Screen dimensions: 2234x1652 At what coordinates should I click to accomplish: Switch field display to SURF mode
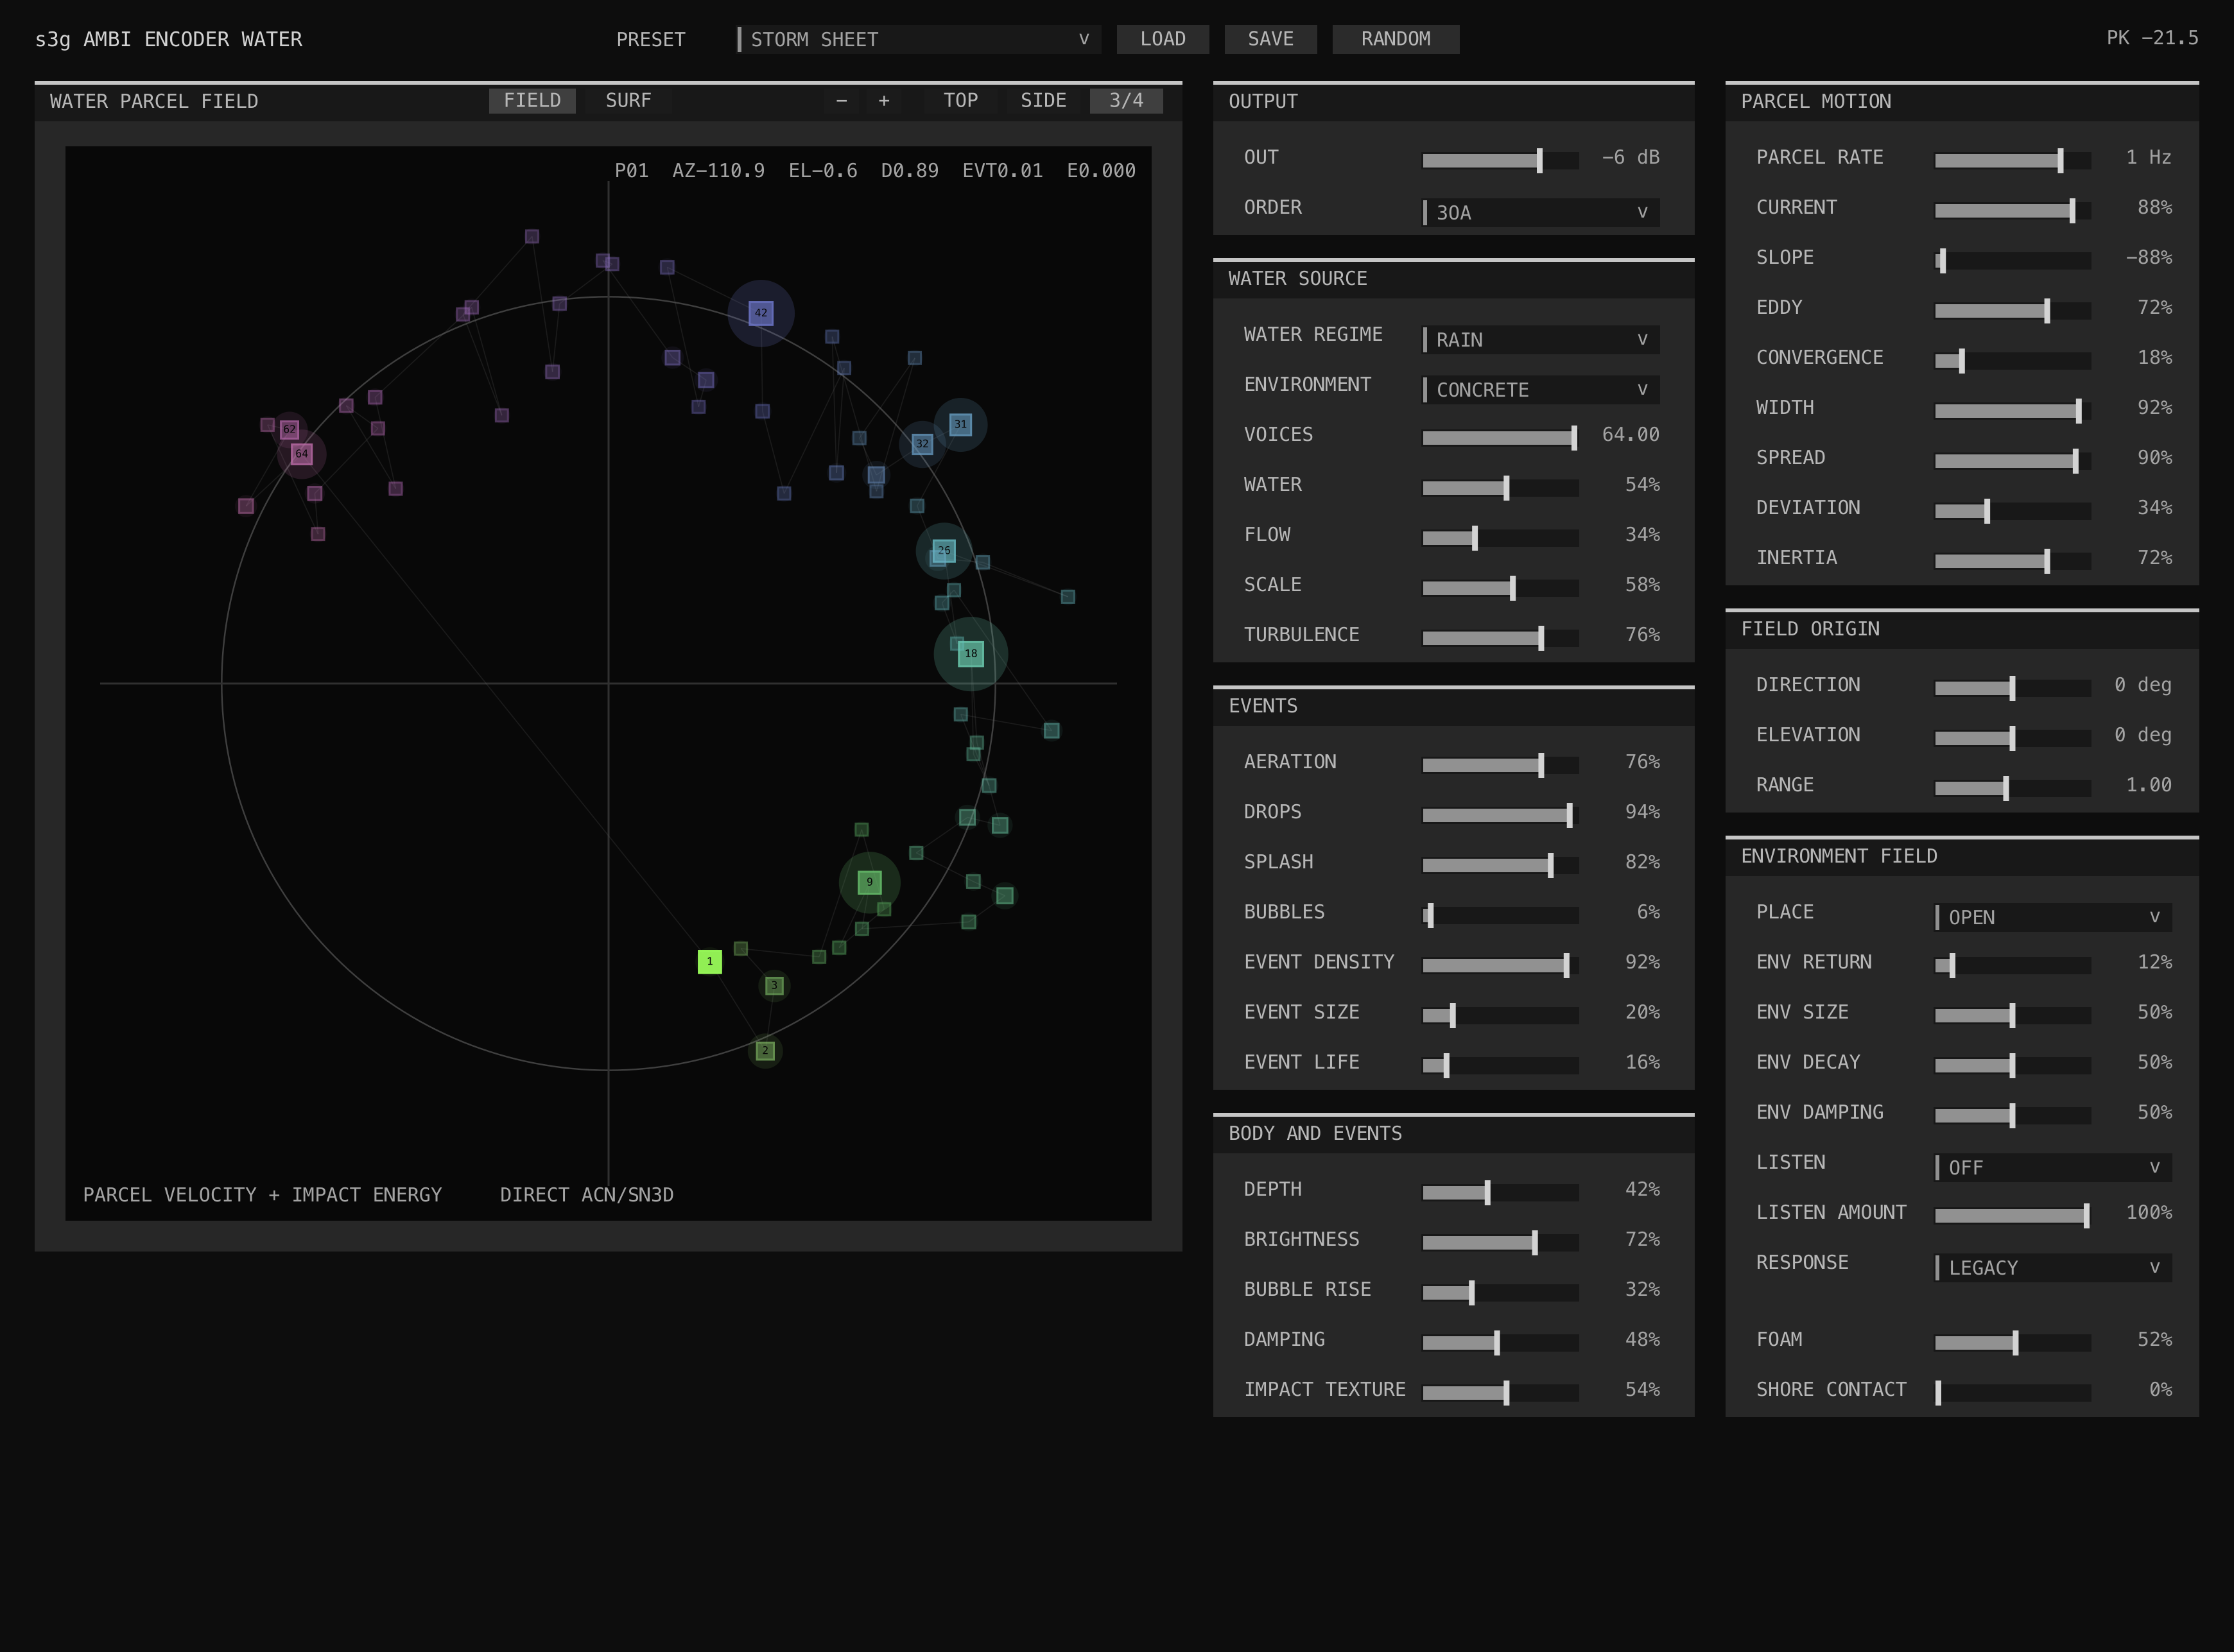628,101
